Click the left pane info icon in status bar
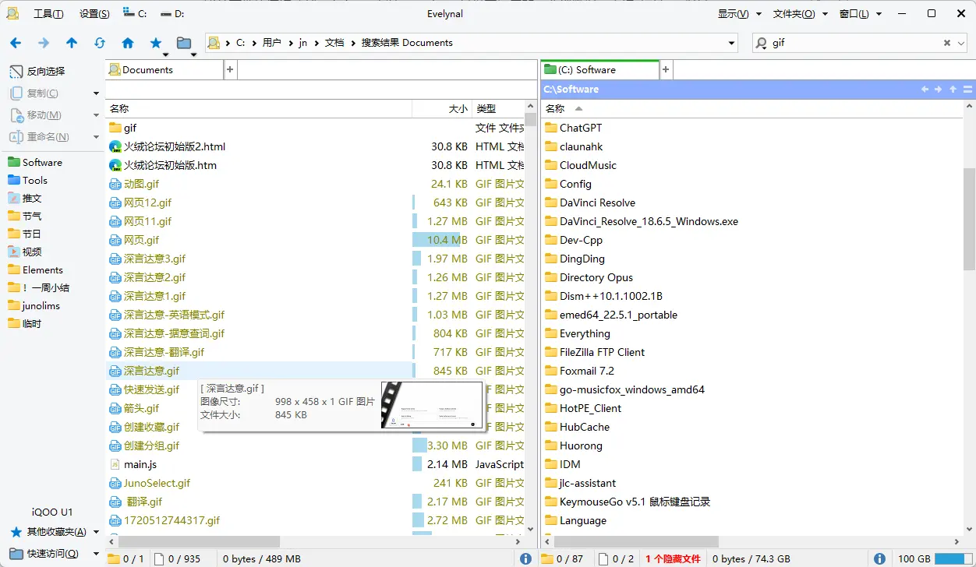This screenshot has width=976, height=567. point(525,558)
